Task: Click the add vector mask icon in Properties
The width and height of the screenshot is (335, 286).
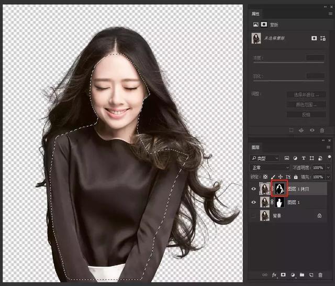Action: (322, 38)
